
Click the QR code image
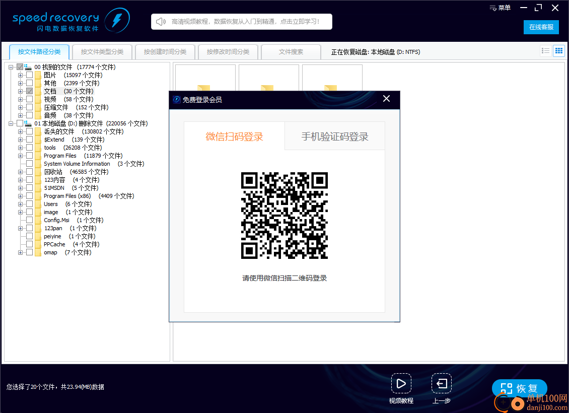click(x=284, y=216)
